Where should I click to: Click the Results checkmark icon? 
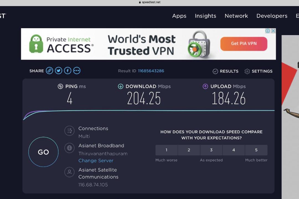coord(215,71)
